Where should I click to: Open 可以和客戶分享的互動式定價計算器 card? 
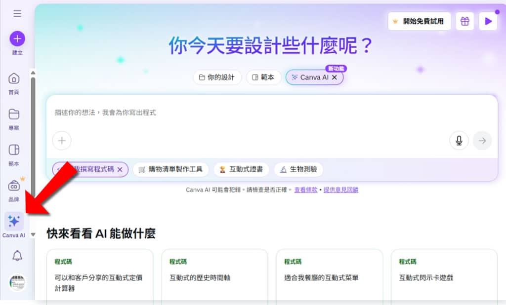pos(100,276)
